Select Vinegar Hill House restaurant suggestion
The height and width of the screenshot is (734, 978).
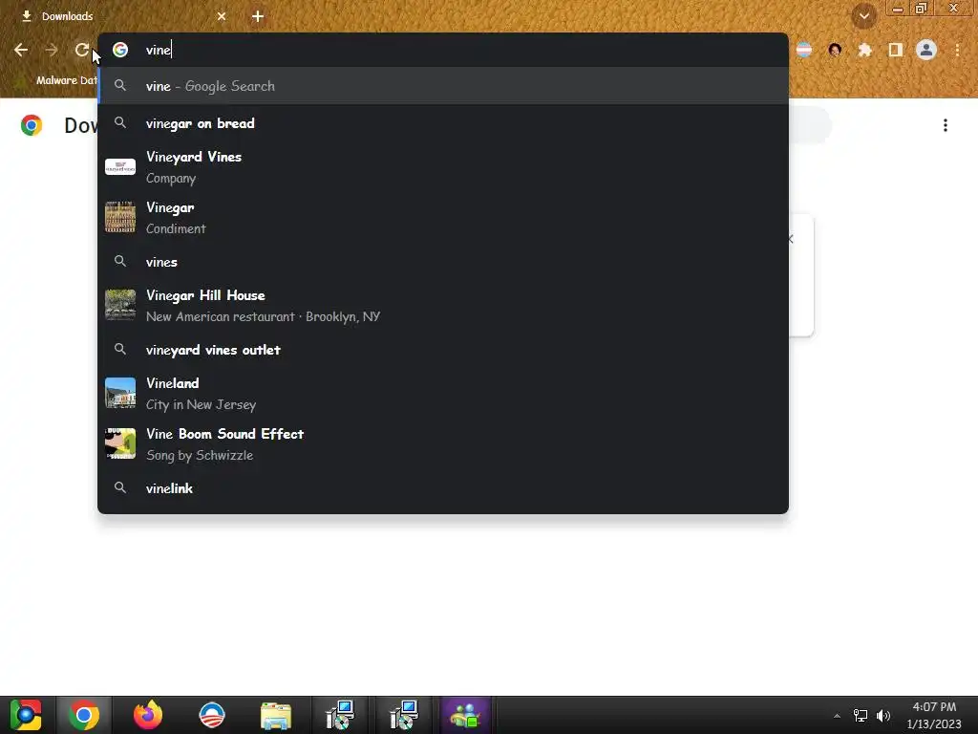coord(443,306)
